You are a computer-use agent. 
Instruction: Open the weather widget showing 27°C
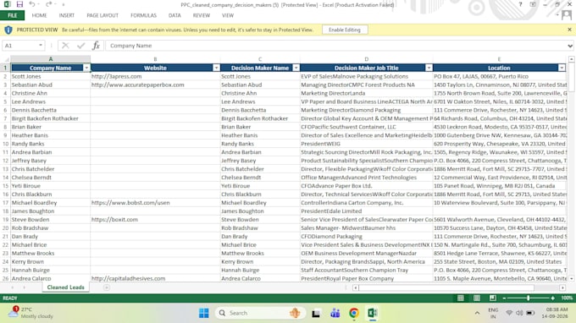[30, 313]
